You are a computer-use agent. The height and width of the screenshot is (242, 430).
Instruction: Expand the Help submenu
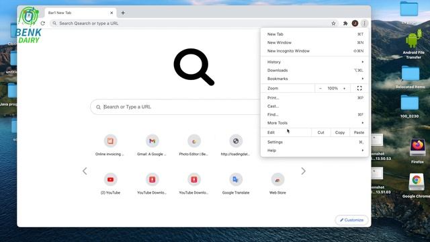click(314, 151)
